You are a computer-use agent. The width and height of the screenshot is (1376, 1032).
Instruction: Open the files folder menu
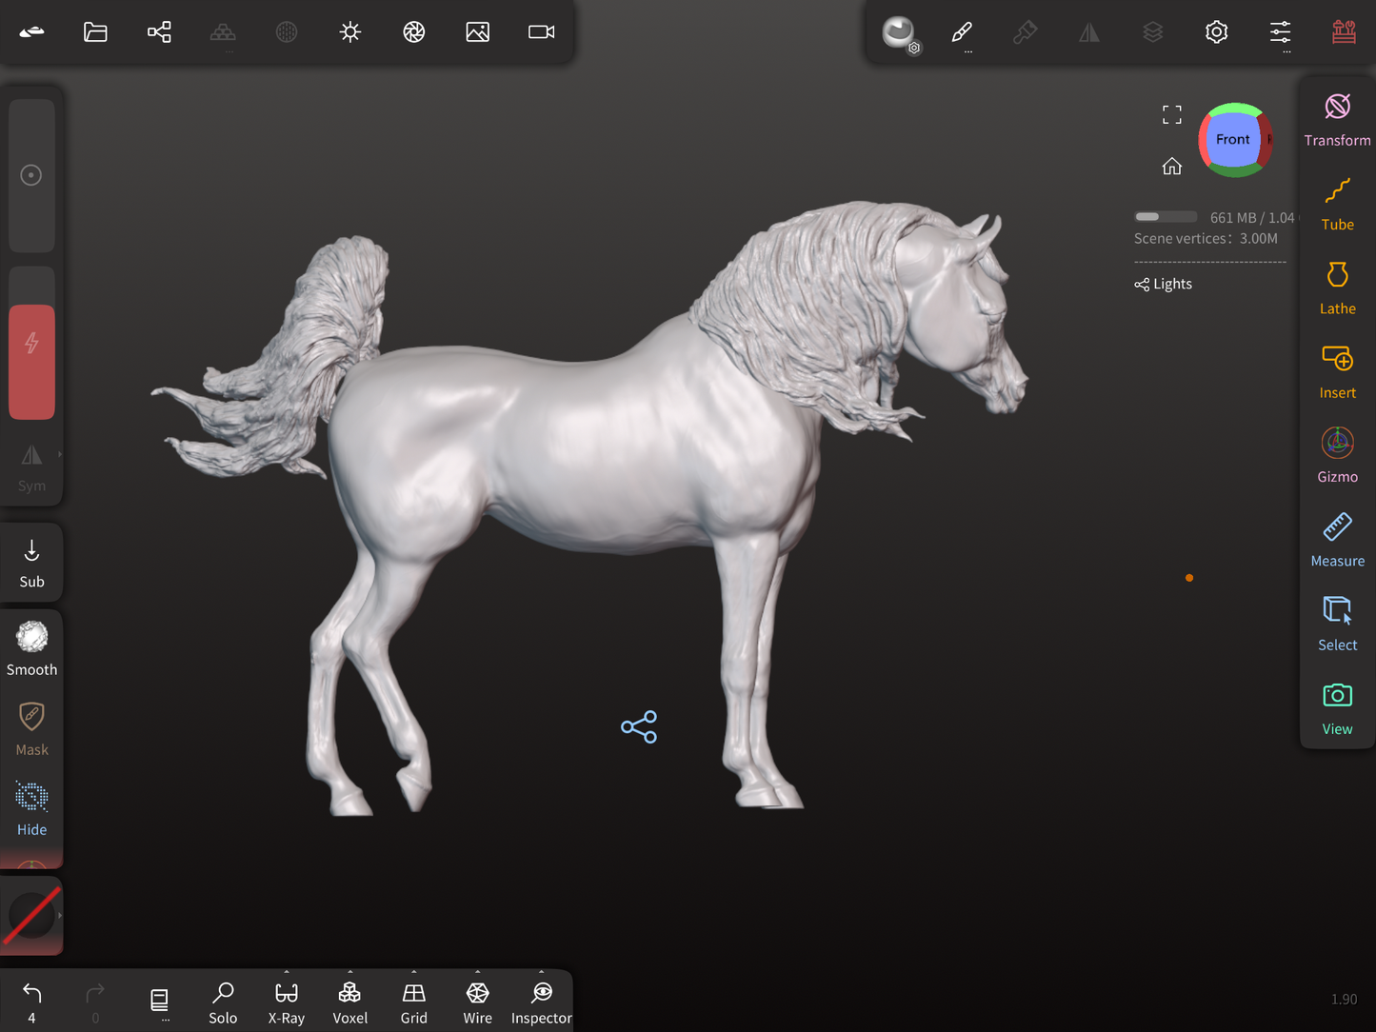pyautogui.click(x=95, y=32)
